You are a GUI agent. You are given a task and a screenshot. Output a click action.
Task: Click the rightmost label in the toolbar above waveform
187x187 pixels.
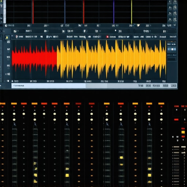(x=173, y=37)
